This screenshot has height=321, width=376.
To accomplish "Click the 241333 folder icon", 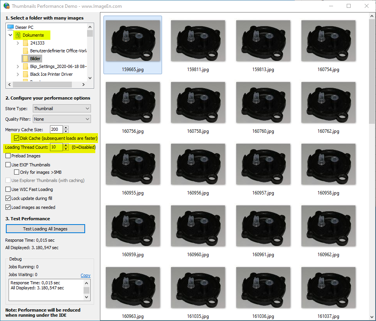I will pos(26,43).
